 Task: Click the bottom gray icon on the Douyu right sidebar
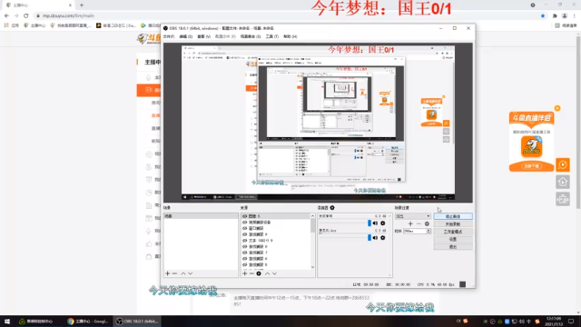click(x=563, y=200)
